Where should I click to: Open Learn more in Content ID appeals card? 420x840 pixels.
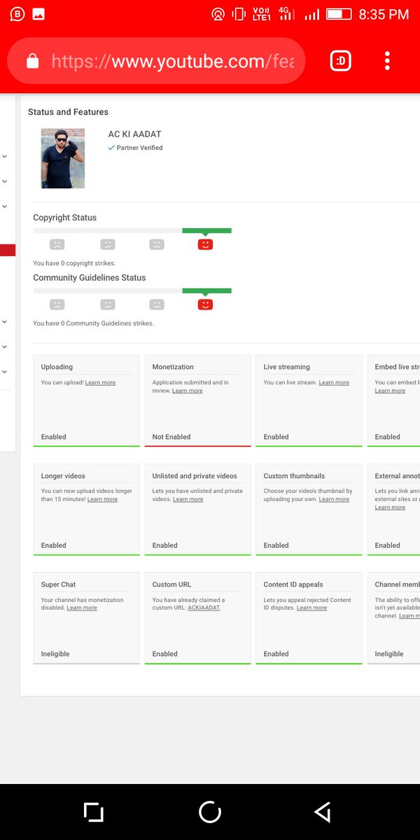pyautogui.click(x=311, y=608)
